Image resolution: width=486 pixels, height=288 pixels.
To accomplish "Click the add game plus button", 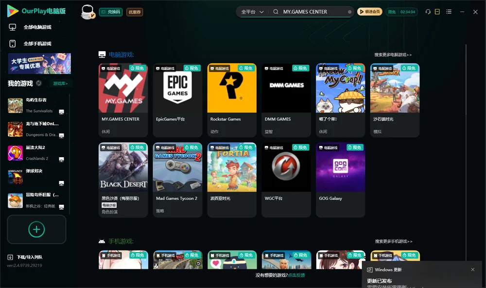I will click(x=36, y=229).
